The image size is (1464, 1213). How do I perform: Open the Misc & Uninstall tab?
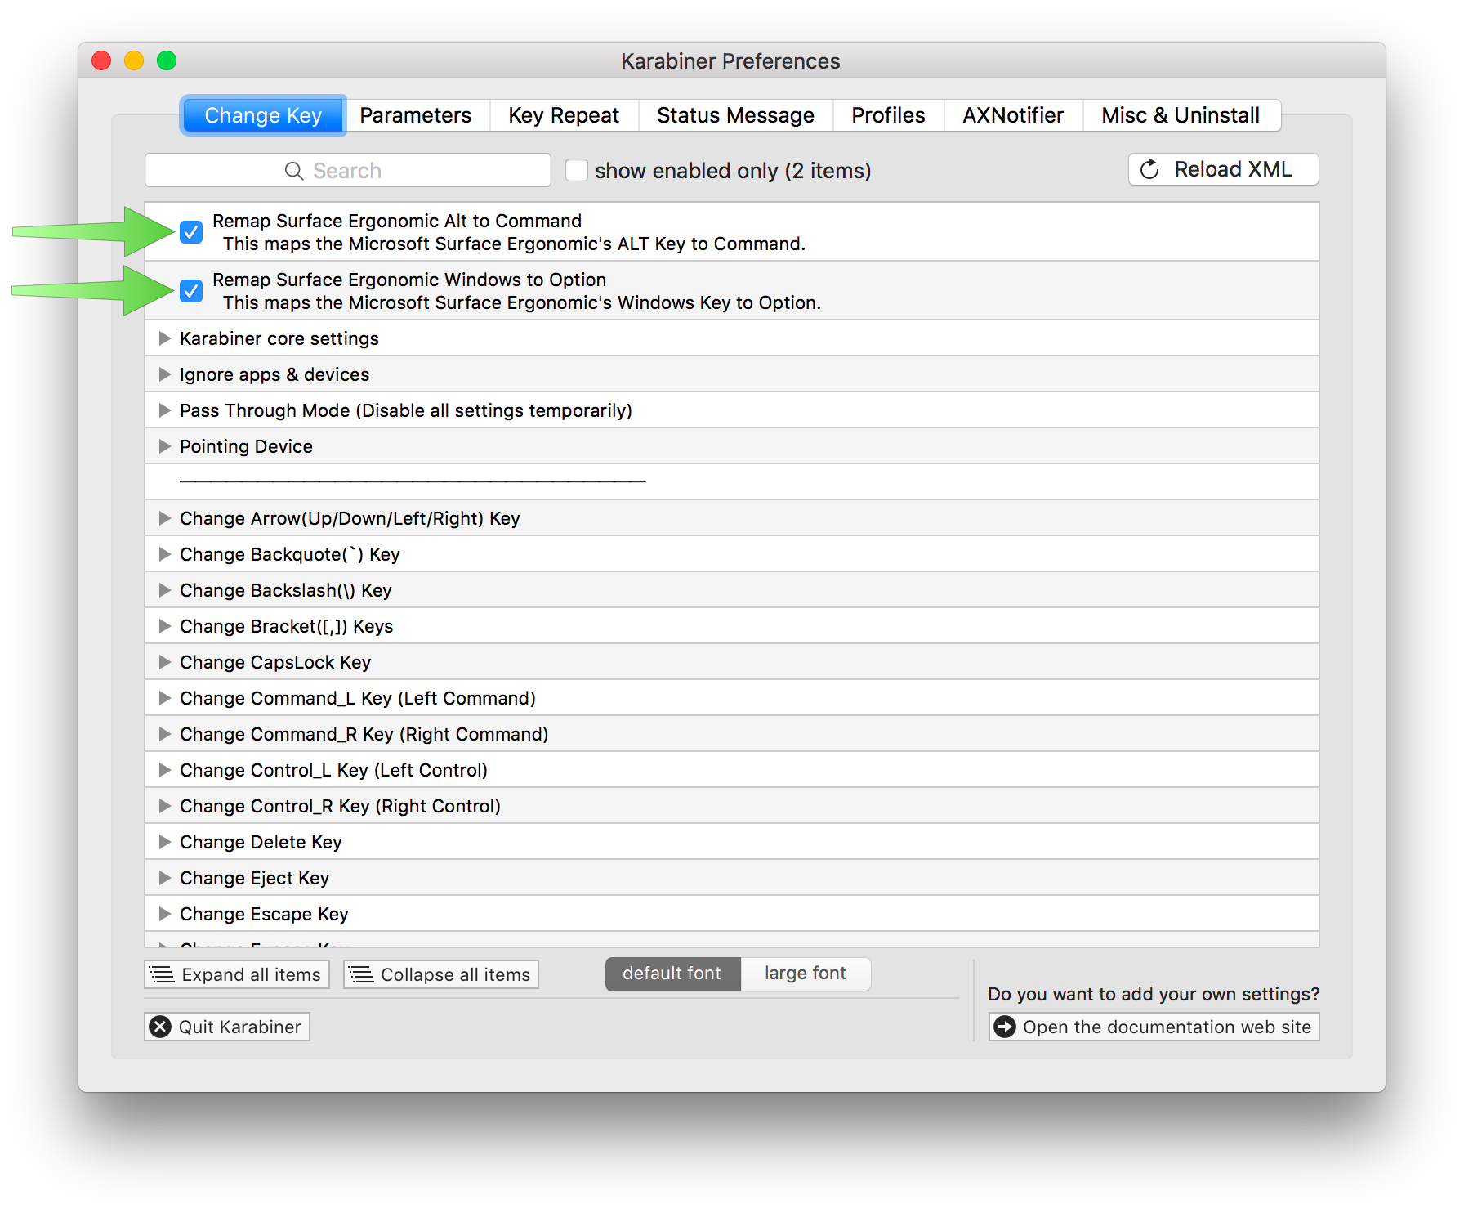(1181, 115)
